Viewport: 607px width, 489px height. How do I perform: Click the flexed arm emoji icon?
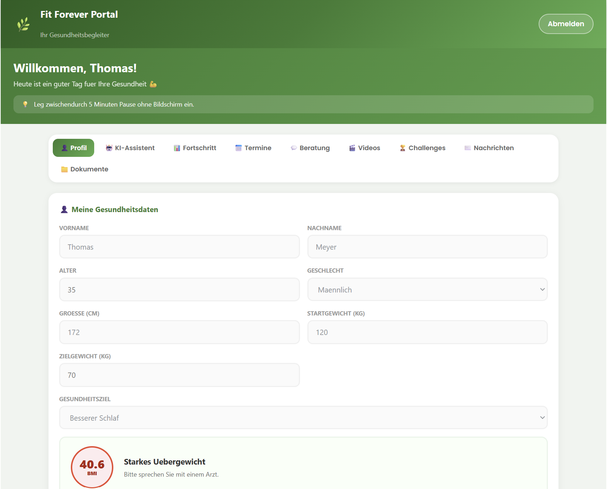point(153,84)
